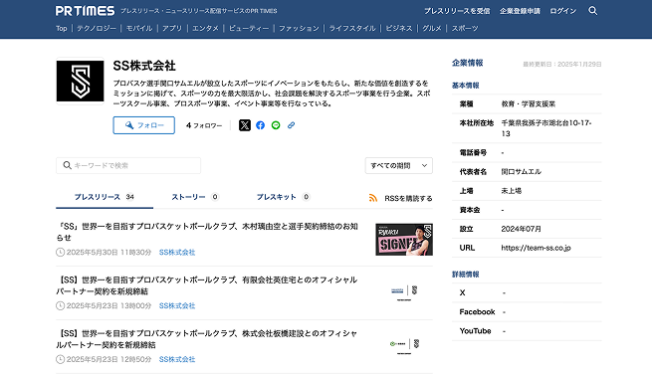Share the company page via LINE
Viewport: 652px width, 374px height.
pyautogui.click(x=276, y=125)
